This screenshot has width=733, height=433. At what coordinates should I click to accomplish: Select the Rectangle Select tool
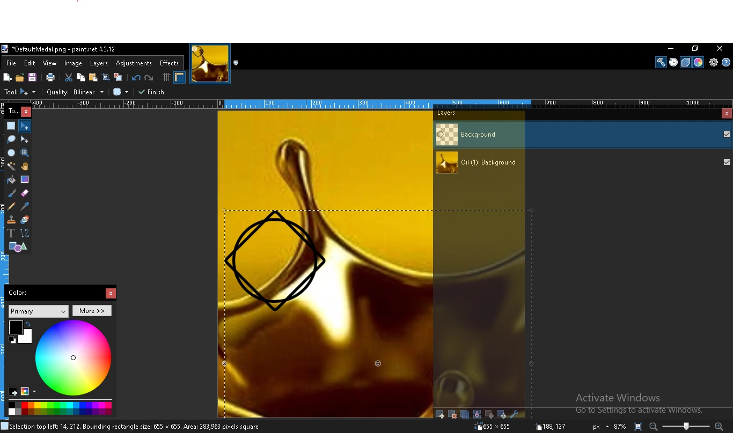11,126
